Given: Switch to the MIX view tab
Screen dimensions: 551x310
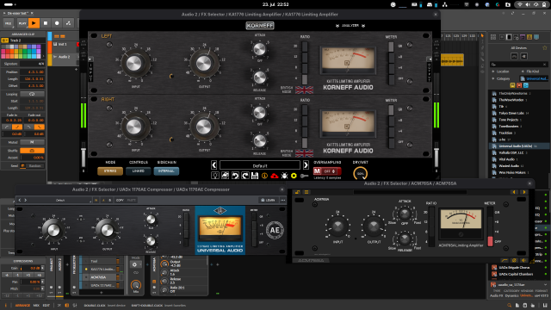Looking at the screenshot, I should [x=36, y=306].
